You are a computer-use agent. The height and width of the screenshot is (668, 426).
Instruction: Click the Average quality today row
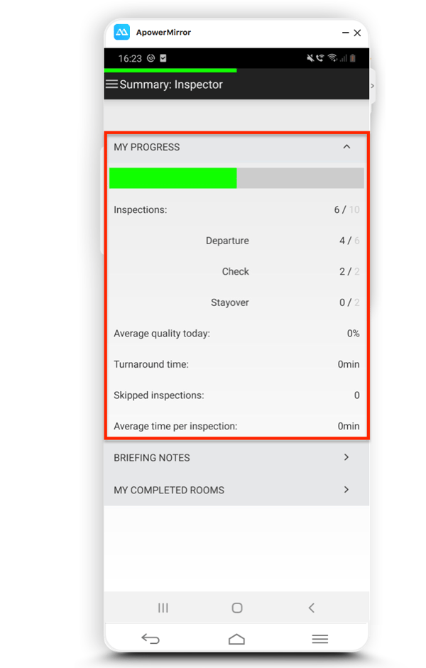(236, 333)
